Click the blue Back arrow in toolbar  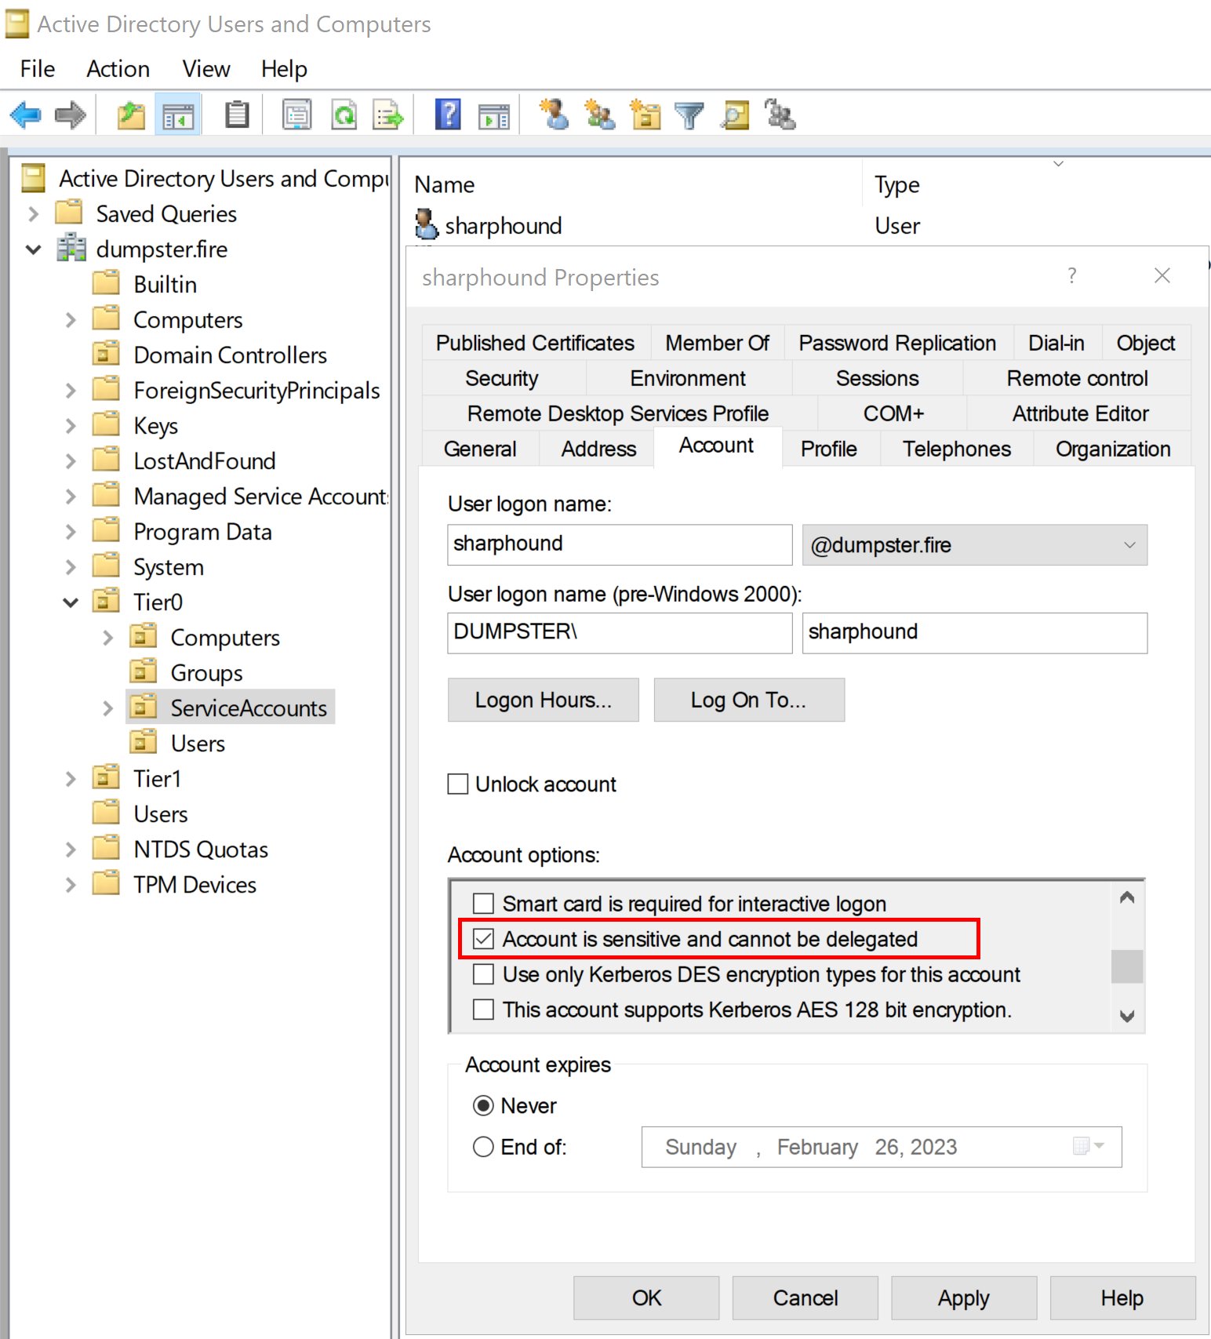tap(25, 115)
